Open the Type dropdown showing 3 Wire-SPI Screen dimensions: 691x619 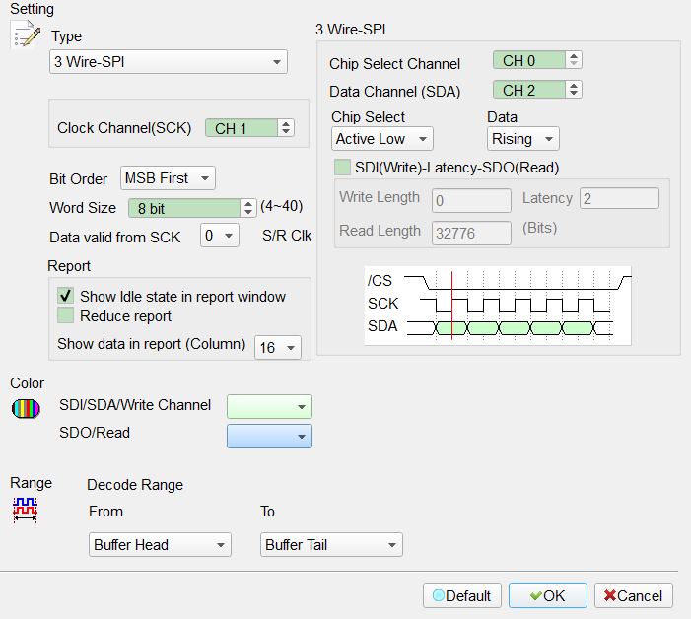(x=169, y=62)
